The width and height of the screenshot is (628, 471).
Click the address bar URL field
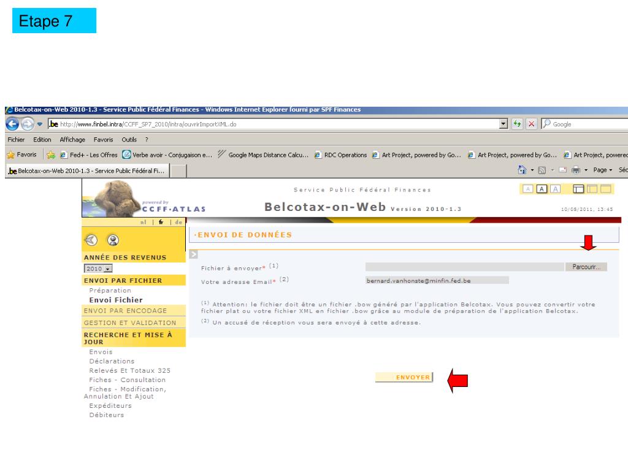point(274,124)
